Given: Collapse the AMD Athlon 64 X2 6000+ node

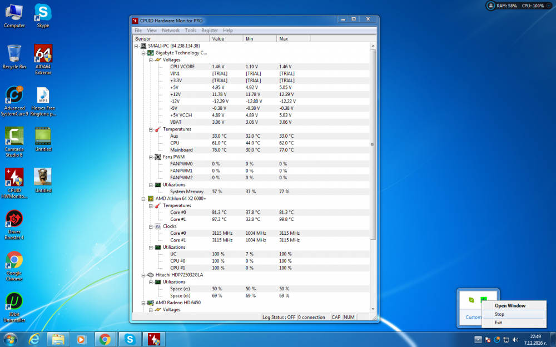Looking at the screenshot, I should pyautogui.click(x=143, y=199).
